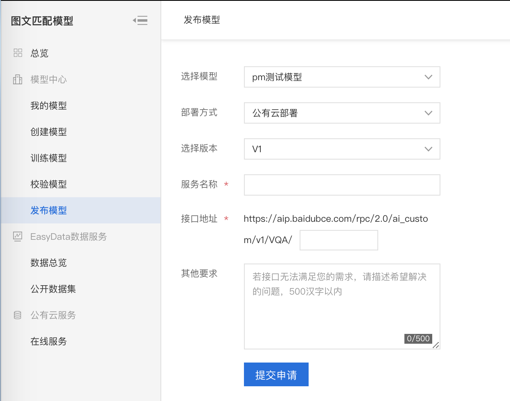Click the 服务名称 field label

click(x=199, y=184)
